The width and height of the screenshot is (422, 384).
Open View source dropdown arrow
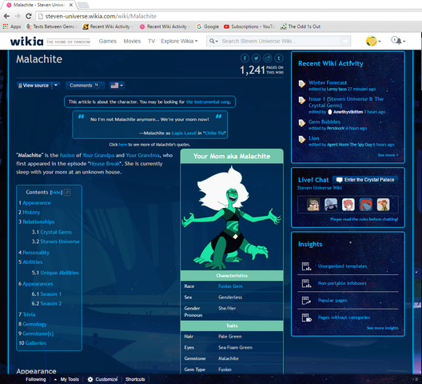click(56, 85)
